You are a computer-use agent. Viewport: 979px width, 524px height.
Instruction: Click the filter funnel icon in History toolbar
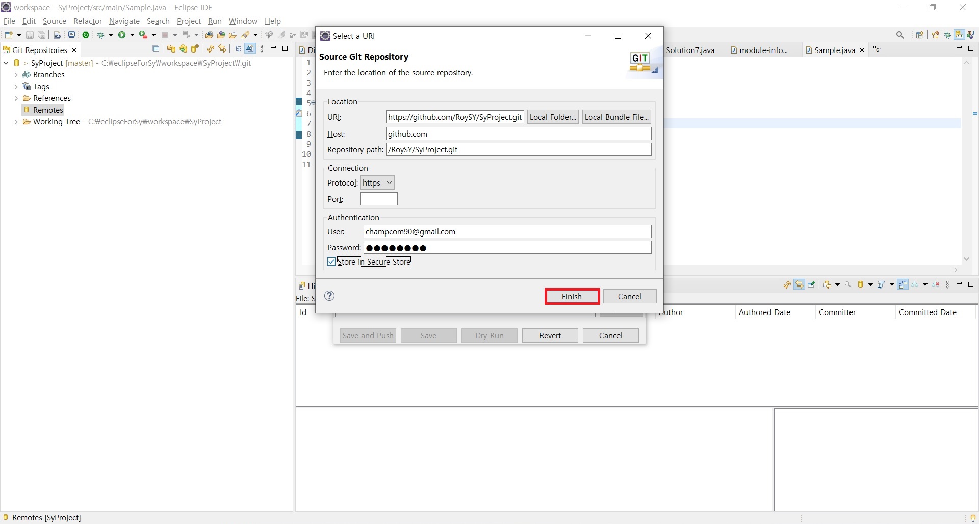pos(881,285)
